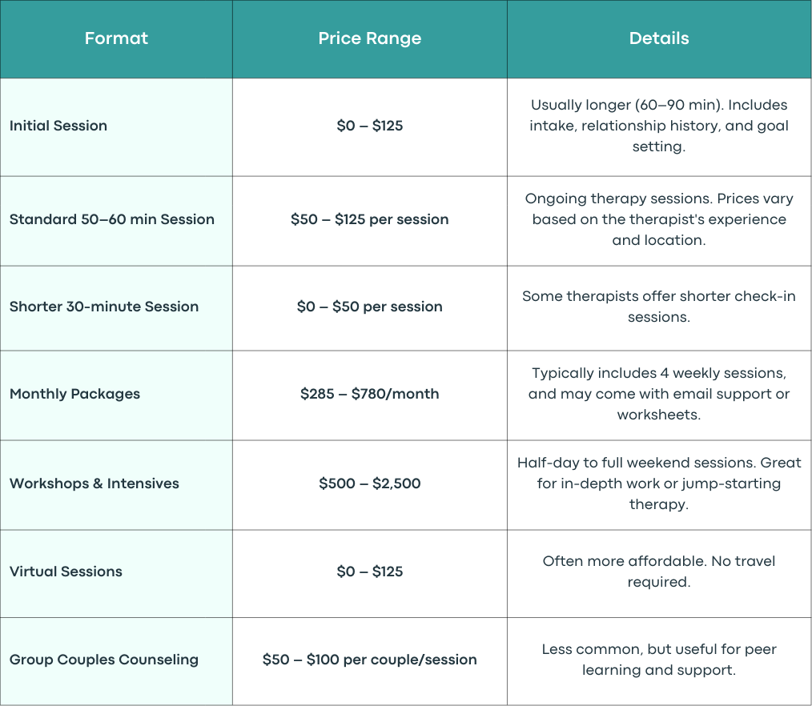Click the $500 – $2,500 price cell
This screenshot has height=706, width=812.
point(370,483)
